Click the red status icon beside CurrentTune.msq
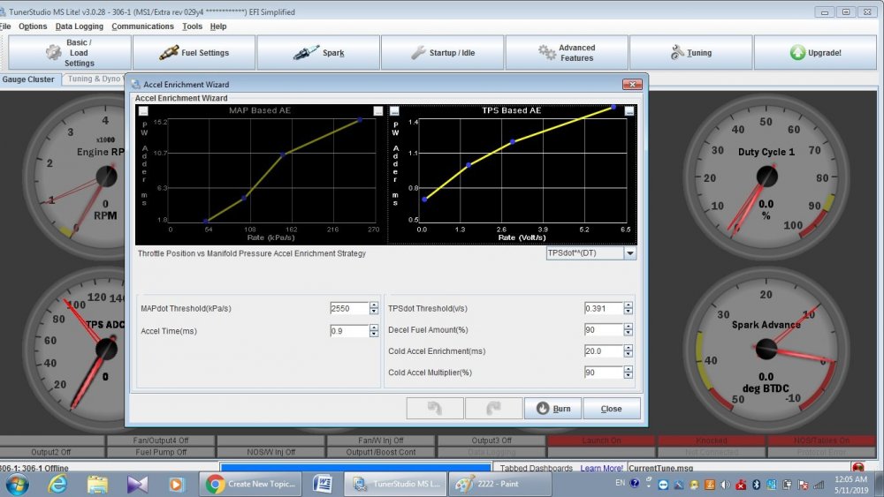The image size is (884, 497). (858, 468)
